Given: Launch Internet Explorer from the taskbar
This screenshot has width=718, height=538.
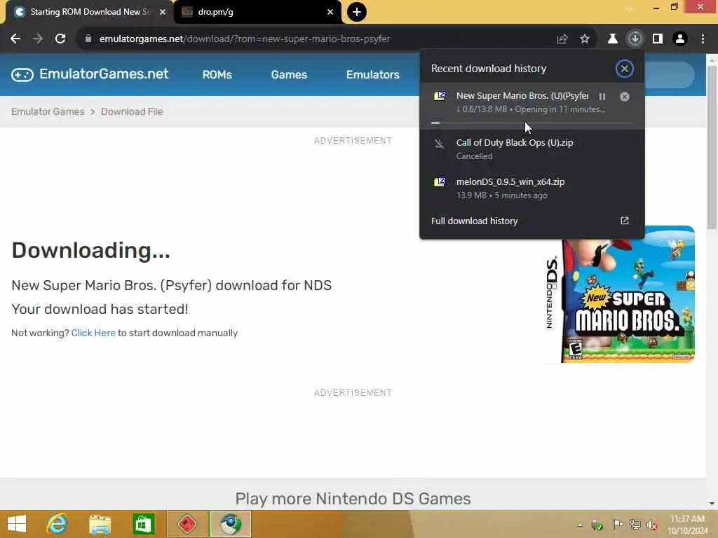Looking at the screenshot, I should pyautogui.click(x=57, y=524).
